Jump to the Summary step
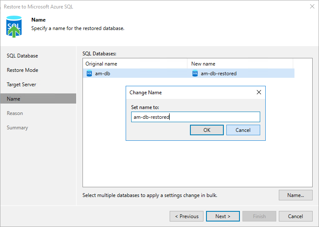The image size is (319, 227). click(17, 128)
